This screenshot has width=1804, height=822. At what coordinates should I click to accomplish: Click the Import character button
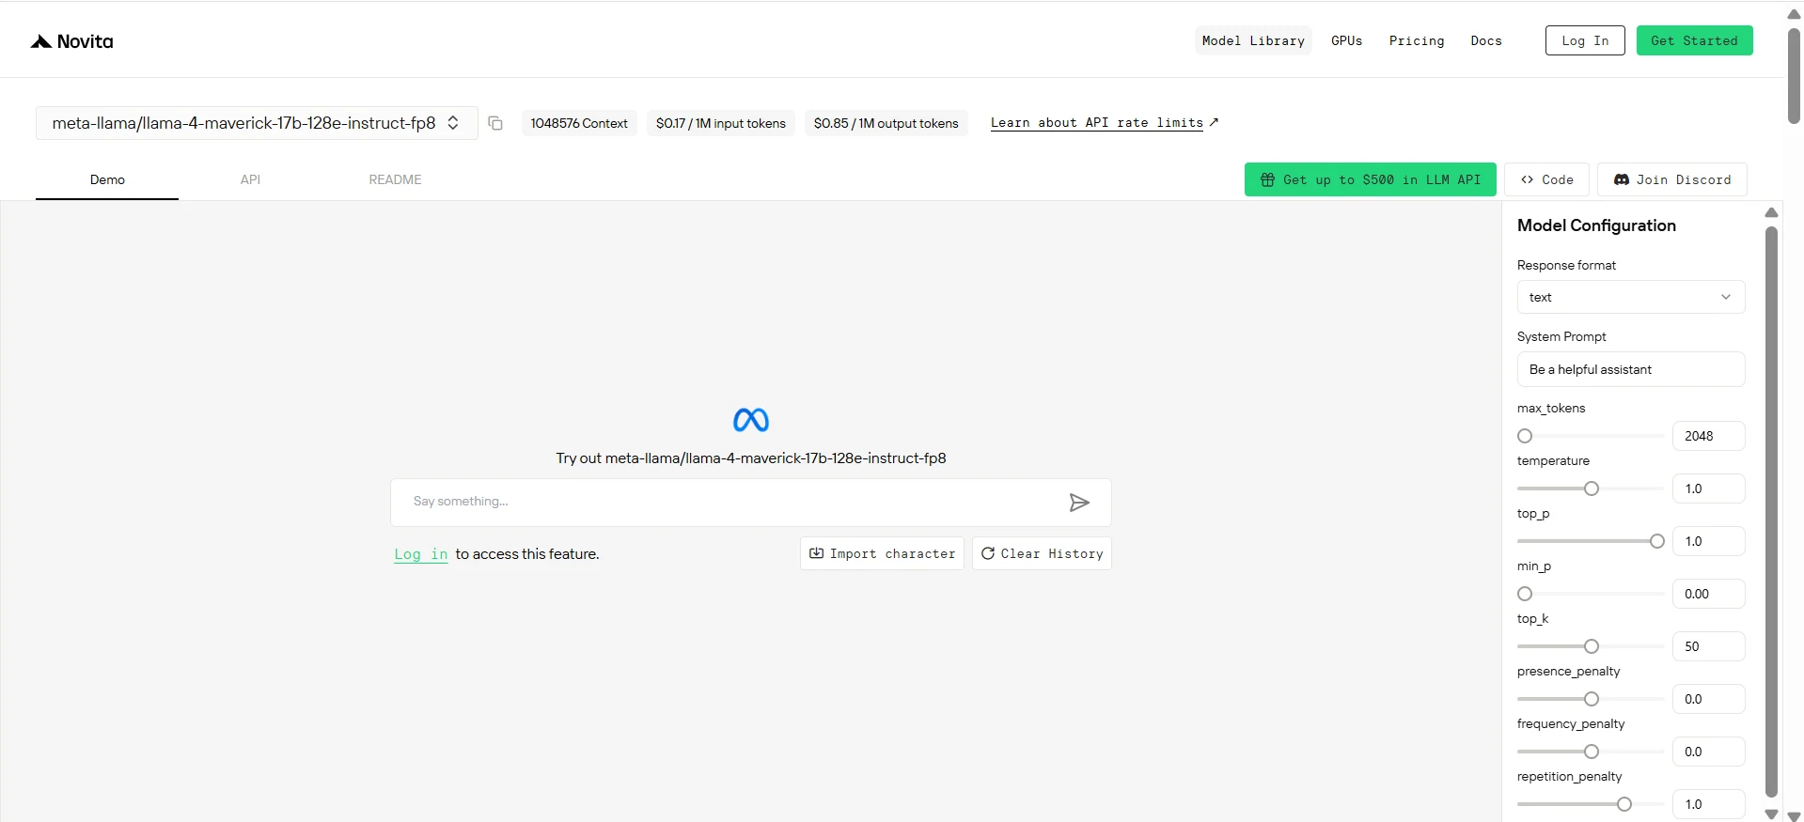pos(882,553)
